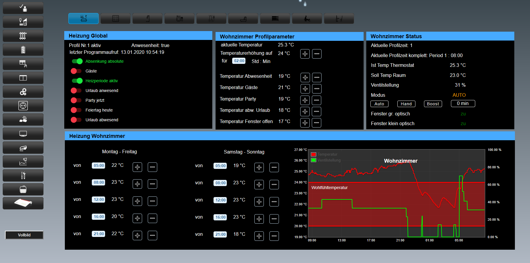This screenshot has width=530, height=263.
Task: Click the red Temperatur legend swatch
Action: point(314,154)
